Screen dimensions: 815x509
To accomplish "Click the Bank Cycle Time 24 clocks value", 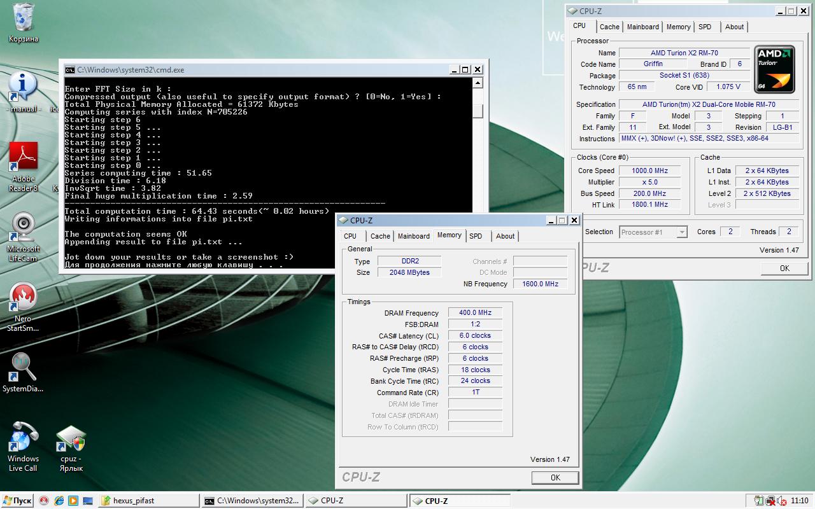I will click(475, 380).
